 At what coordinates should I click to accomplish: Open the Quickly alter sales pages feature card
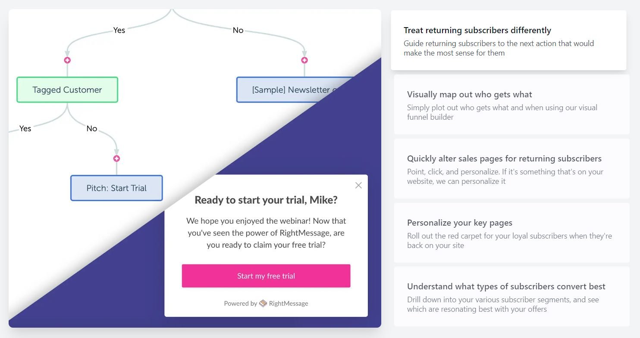pos(511,168)
